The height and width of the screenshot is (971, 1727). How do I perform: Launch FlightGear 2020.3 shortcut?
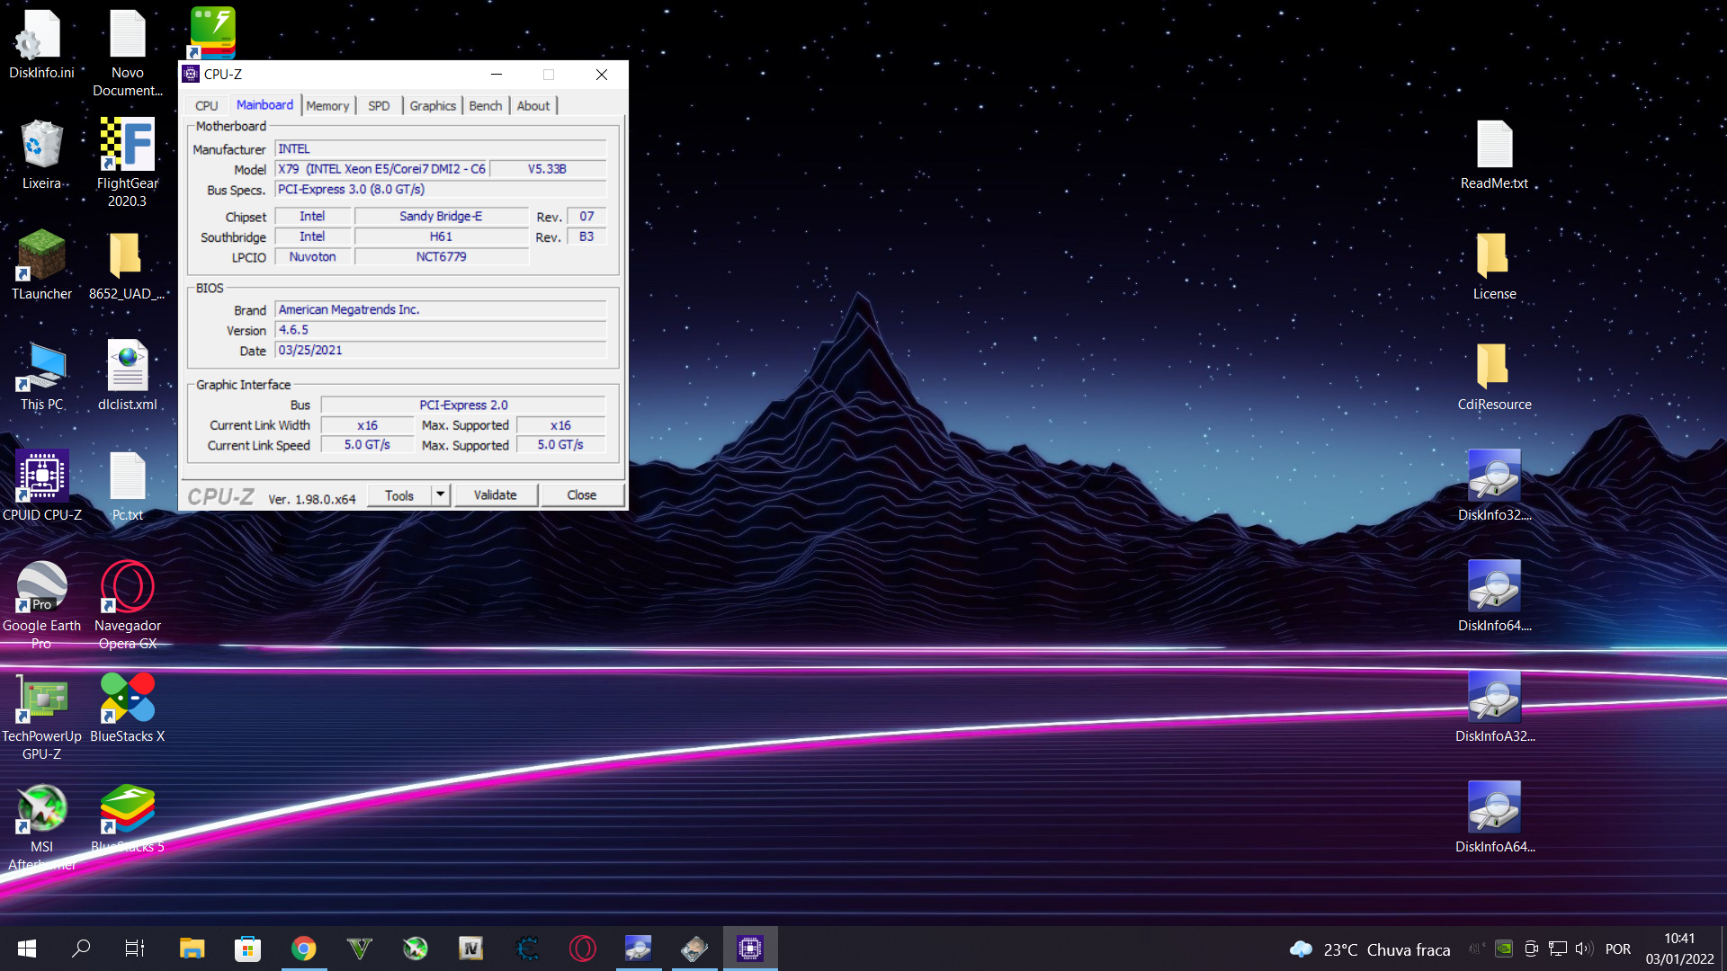pos(128,162)
